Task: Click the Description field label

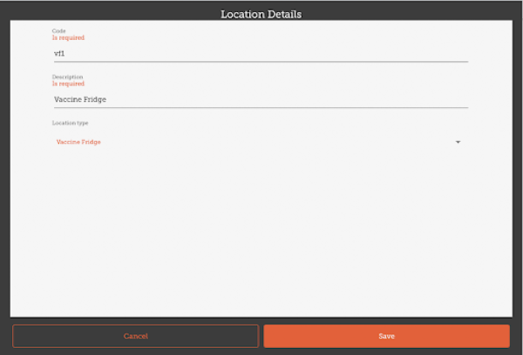Action: pos(67,77)
